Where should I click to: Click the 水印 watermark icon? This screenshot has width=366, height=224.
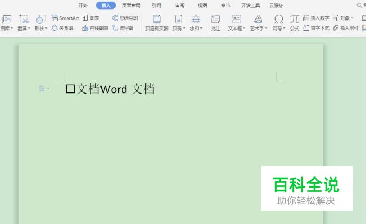click(196, 19)
